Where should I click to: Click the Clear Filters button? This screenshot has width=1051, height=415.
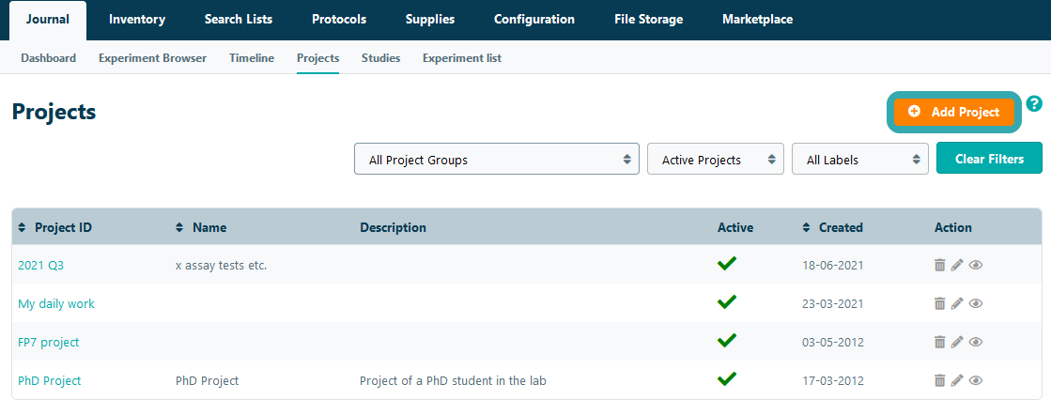click(x=989, y=159)
